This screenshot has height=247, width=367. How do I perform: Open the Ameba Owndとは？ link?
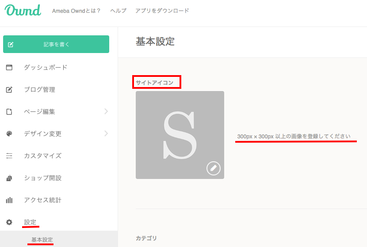pos(76,11)
